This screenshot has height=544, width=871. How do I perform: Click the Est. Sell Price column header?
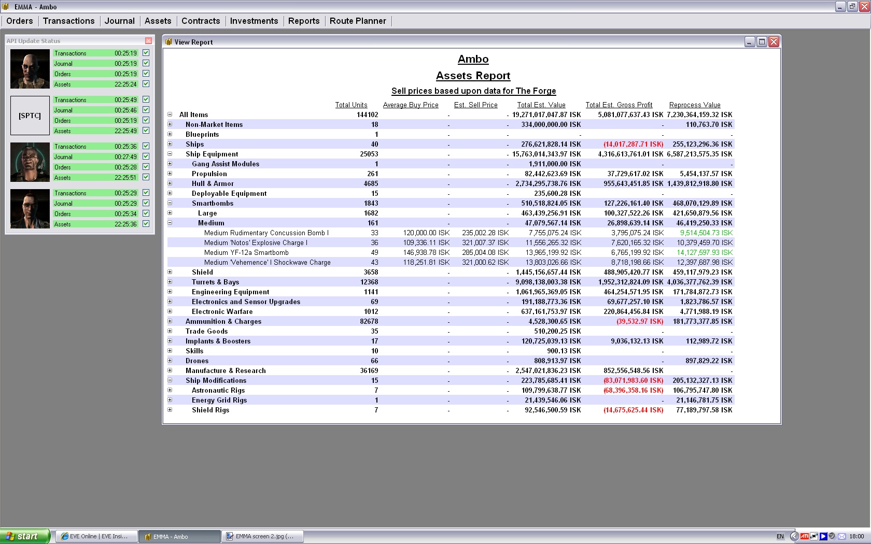[476, 105]
